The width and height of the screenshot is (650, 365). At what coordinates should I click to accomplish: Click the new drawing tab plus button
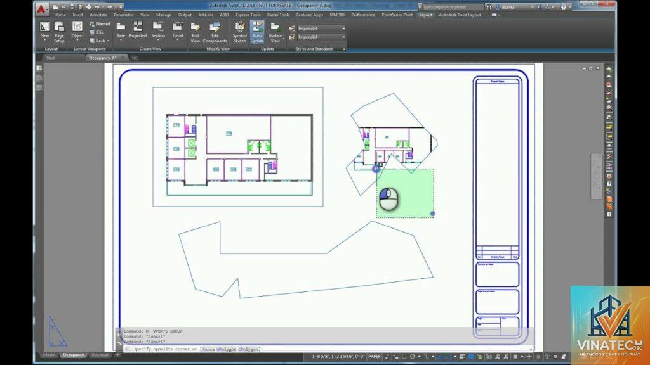(x=135, y=58)
